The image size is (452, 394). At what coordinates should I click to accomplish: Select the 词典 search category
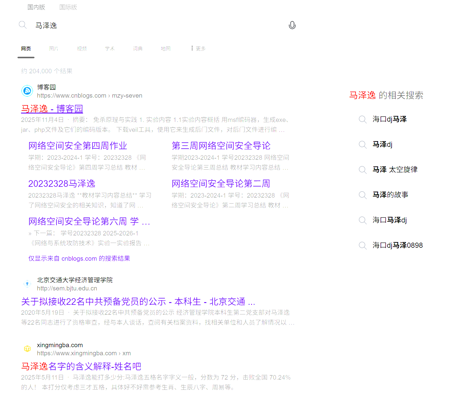[x=138, y=48]
